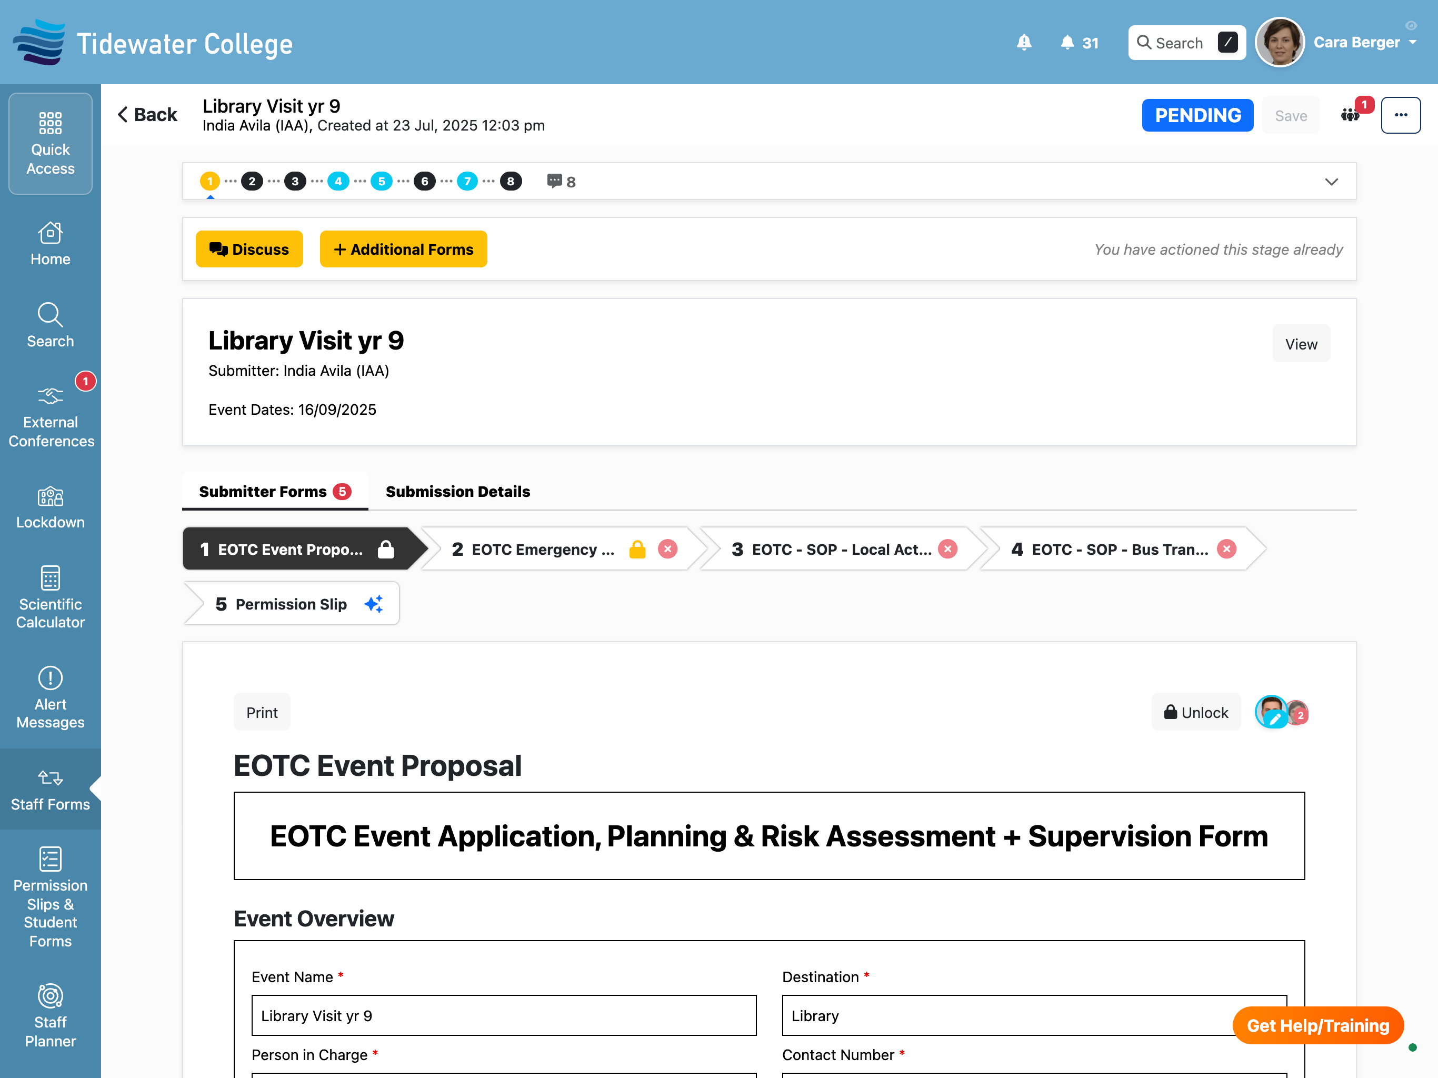This screenshot has height=1078, width=1438.
Task: Open Cara Berger profile dropdown
Action: [1365, 42]
